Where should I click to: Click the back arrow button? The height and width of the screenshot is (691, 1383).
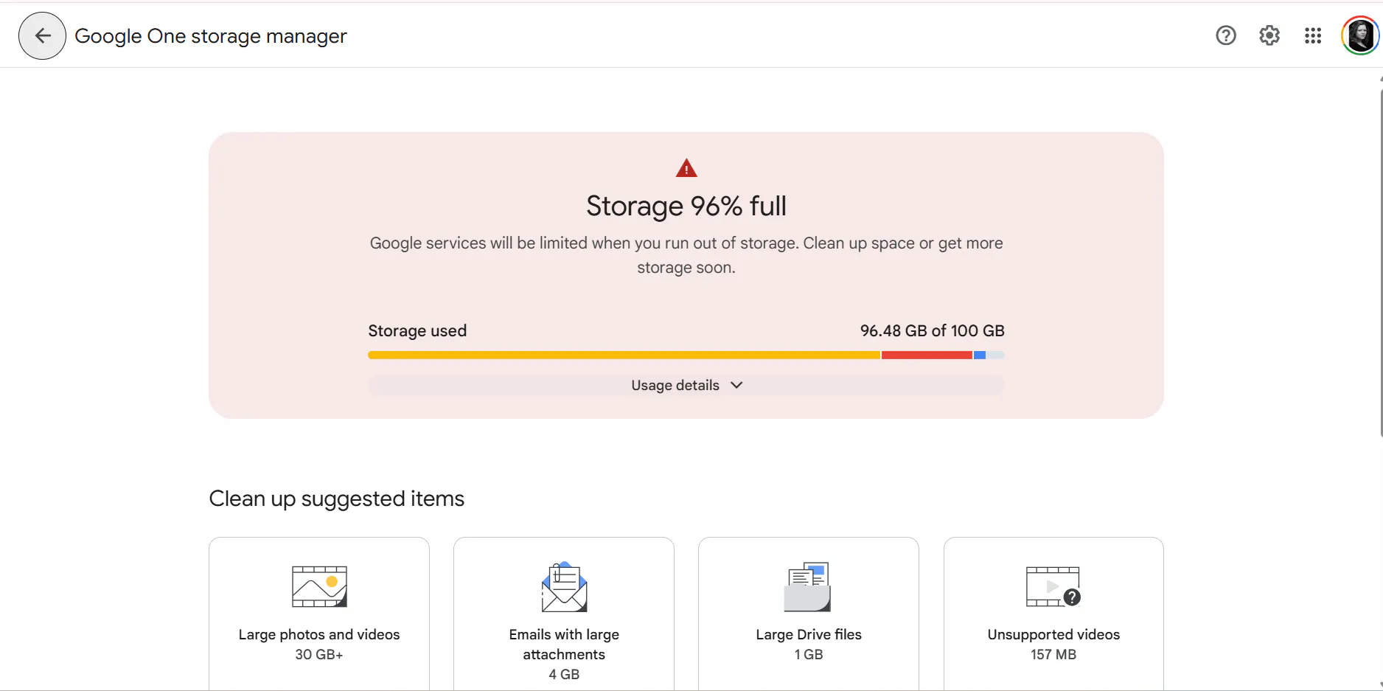click(43, 35)
